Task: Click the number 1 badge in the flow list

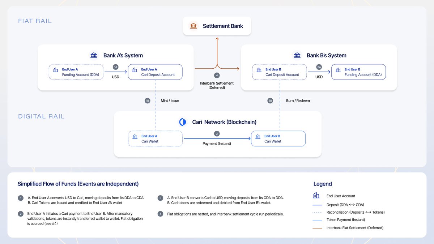Action: pos(21,198)
